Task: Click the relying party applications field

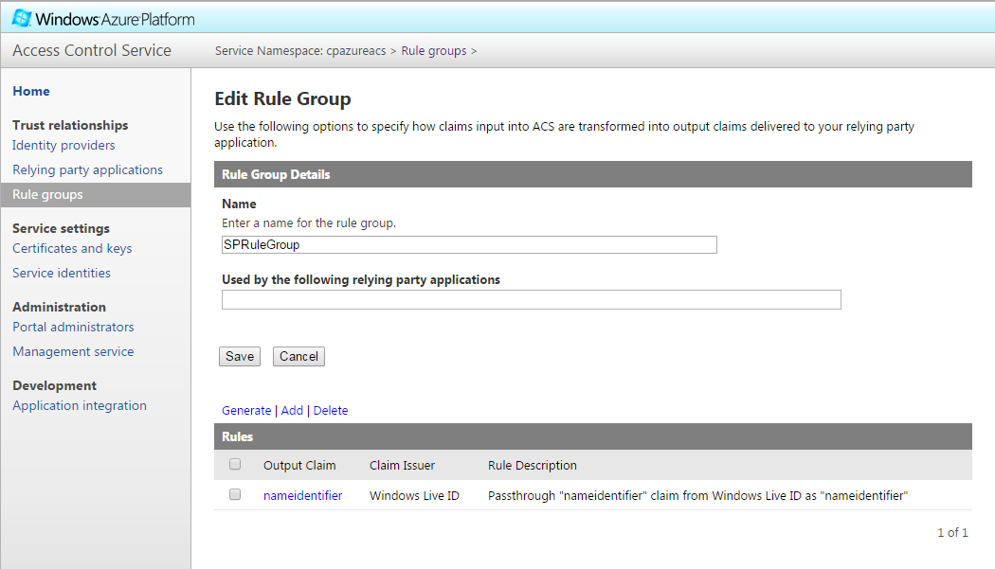Action: (531, 299)
